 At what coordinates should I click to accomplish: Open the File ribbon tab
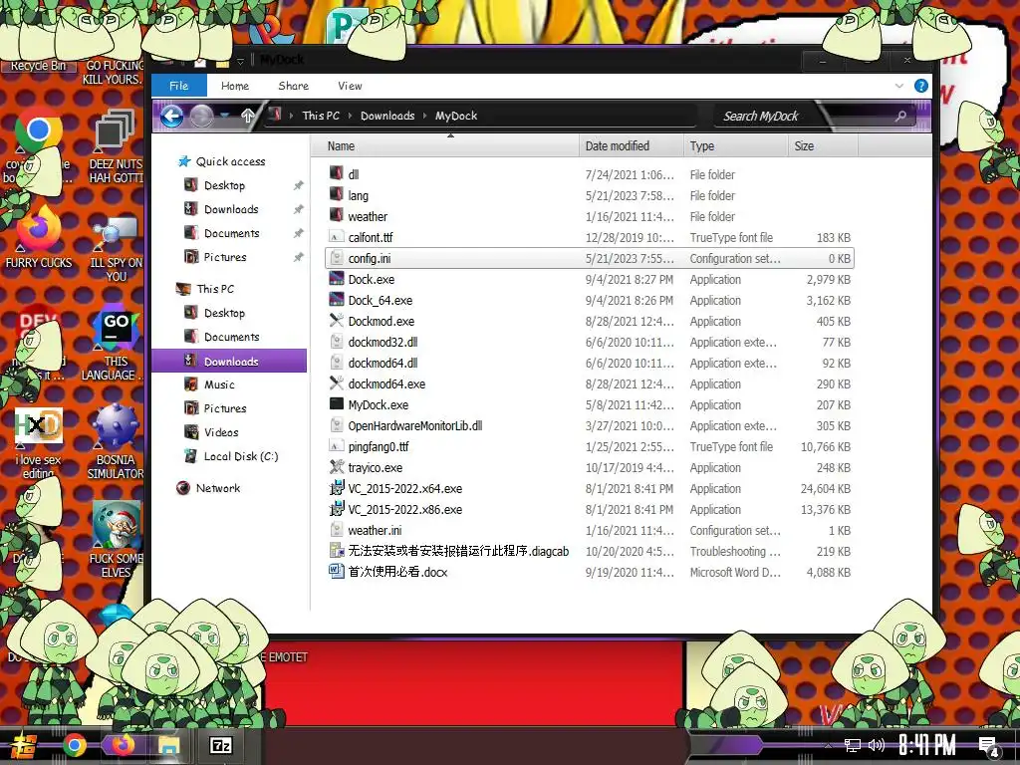point(179,86)
